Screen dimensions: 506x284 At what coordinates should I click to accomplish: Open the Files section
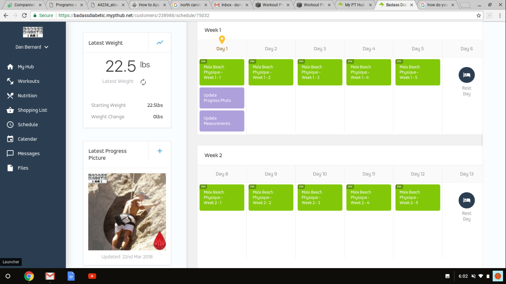coord(23,168)
